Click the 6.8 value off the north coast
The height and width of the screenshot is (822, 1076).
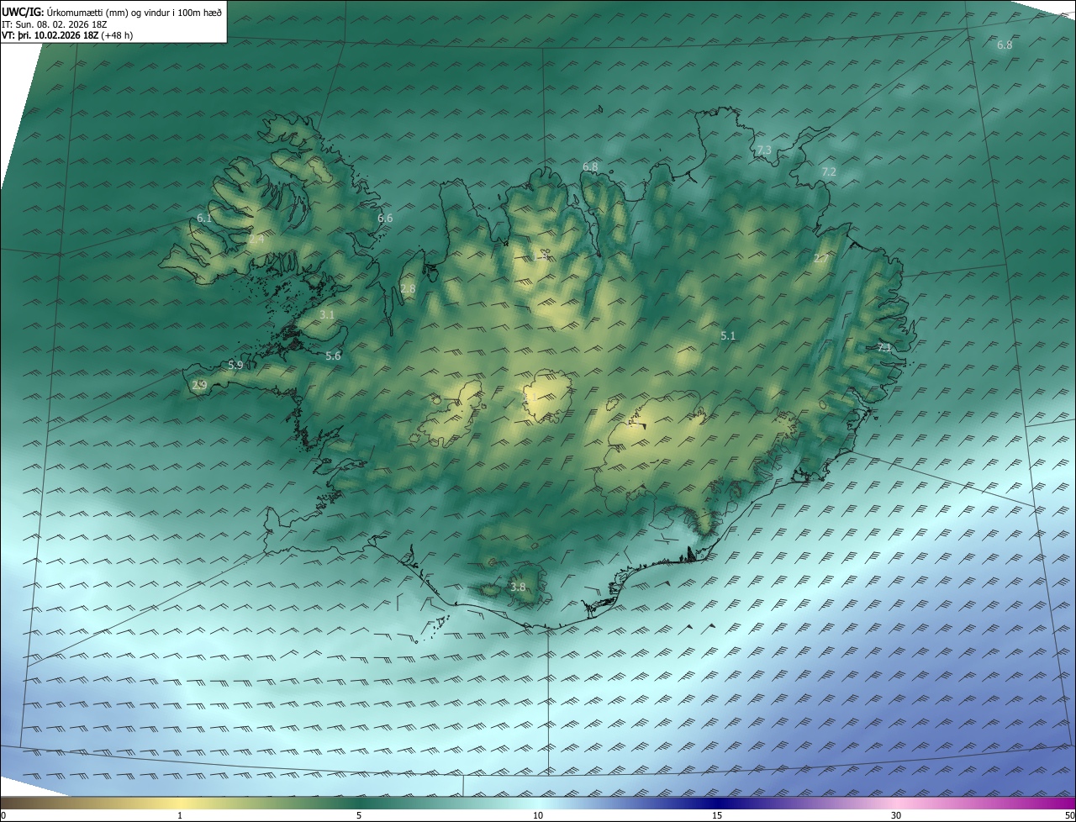tap(590, 167)
